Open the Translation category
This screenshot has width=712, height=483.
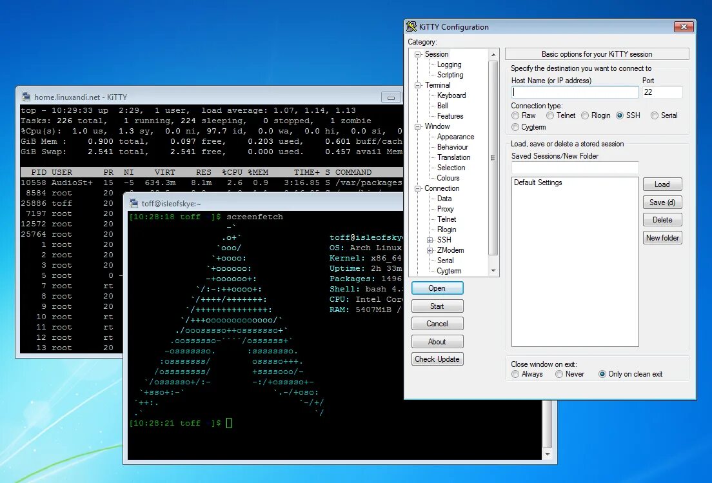pos(453,157)
